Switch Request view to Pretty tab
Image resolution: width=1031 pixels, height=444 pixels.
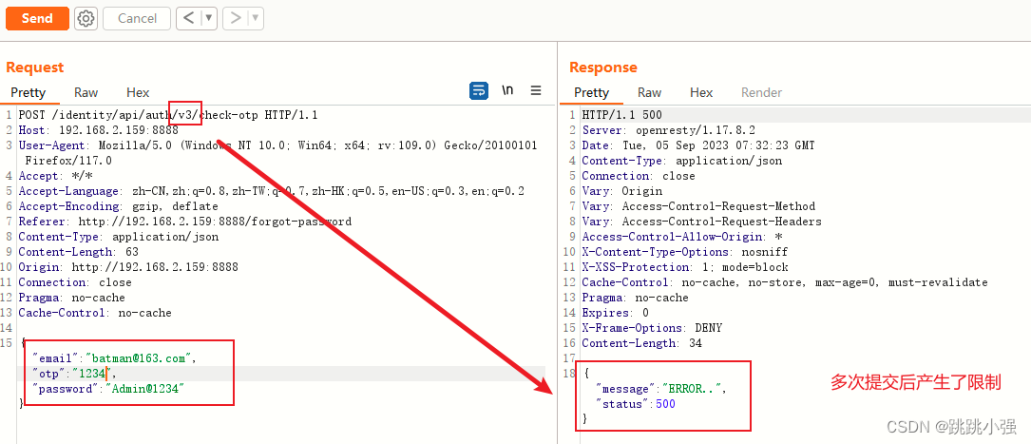(29, 92)
